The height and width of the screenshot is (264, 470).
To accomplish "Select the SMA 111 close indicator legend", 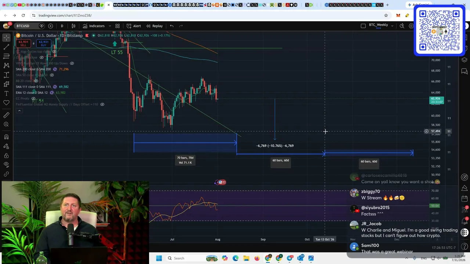I will (33, 87).
